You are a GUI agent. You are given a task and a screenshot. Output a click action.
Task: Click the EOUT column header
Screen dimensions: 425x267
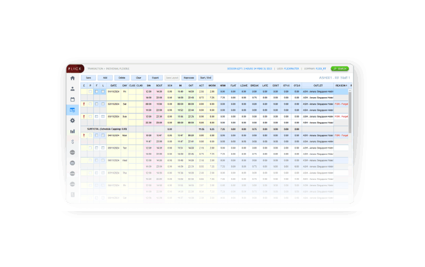click(x=275, y=85)
